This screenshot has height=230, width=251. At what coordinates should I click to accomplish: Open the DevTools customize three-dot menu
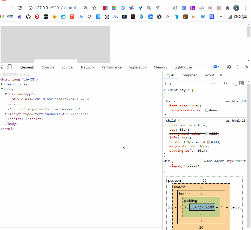(x=238, y=67)
